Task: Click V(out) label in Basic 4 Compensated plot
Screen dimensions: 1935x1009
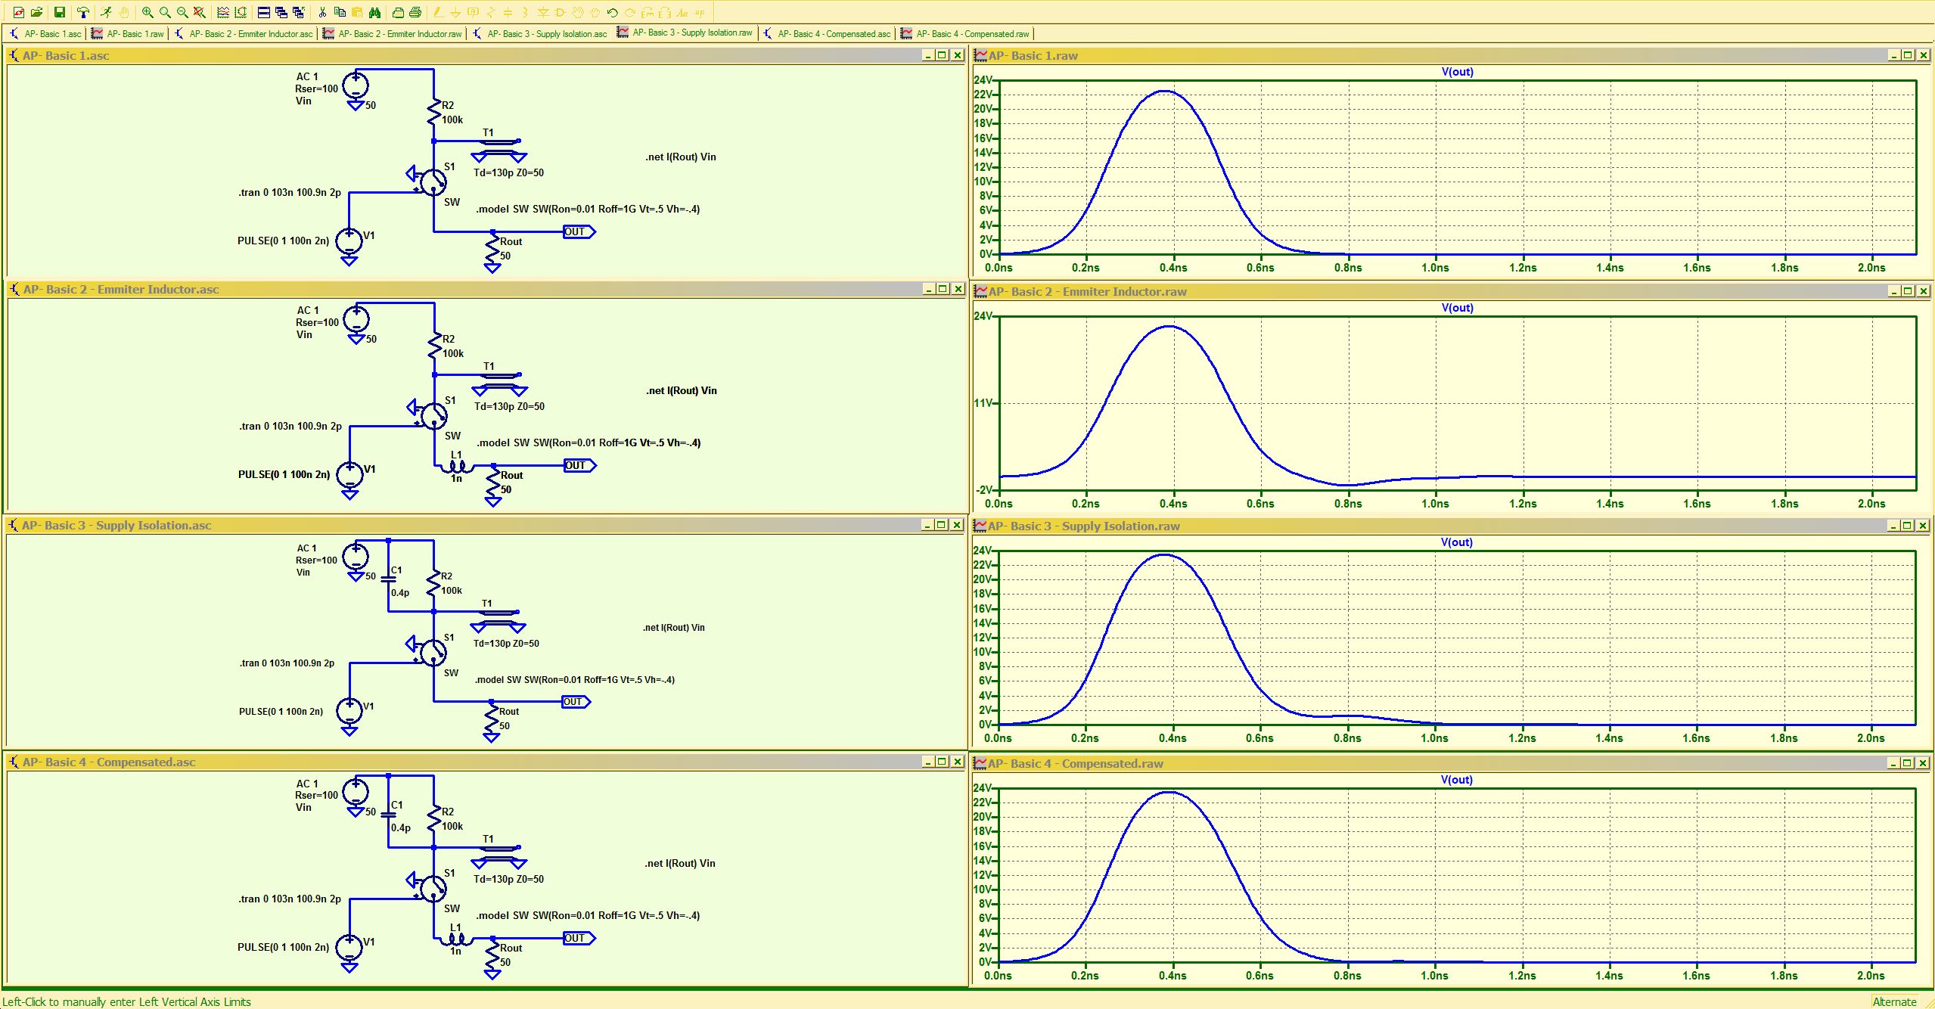Action: [x=1456, y=780]
